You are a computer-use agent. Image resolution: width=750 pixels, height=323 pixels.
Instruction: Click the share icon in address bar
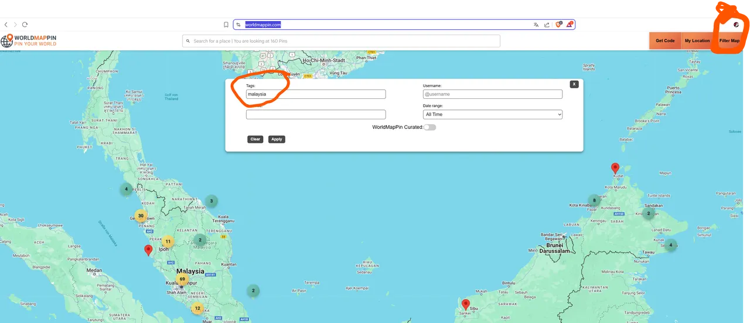(547, 25)
